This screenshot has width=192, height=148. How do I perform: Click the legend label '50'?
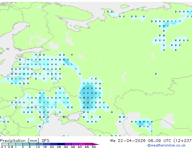94,147
